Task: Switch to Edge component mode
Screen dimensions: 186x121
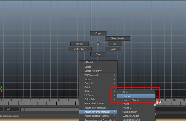Action: click(98, 33)
